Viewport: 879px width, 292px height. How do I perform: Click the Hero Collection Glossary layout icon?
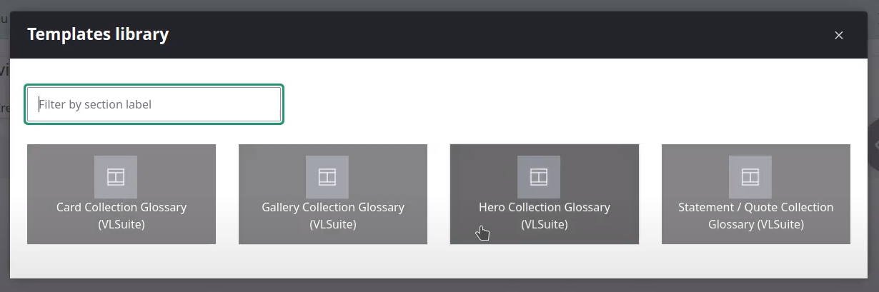click(539, 177)
